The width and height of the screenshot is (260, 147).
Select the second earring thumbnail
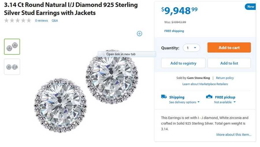[12, 67]
